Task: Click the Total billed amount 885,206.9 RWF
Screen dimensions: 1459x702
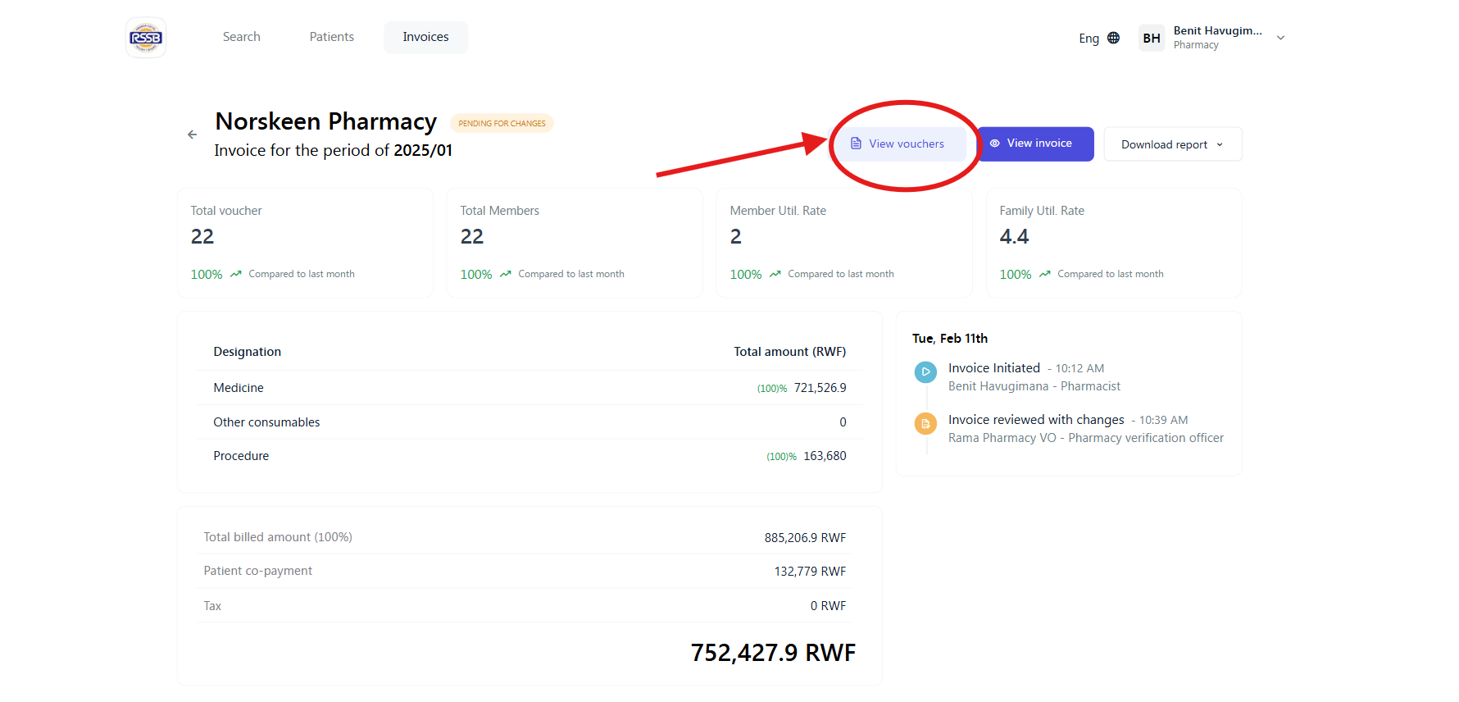Action: [805, 538]
